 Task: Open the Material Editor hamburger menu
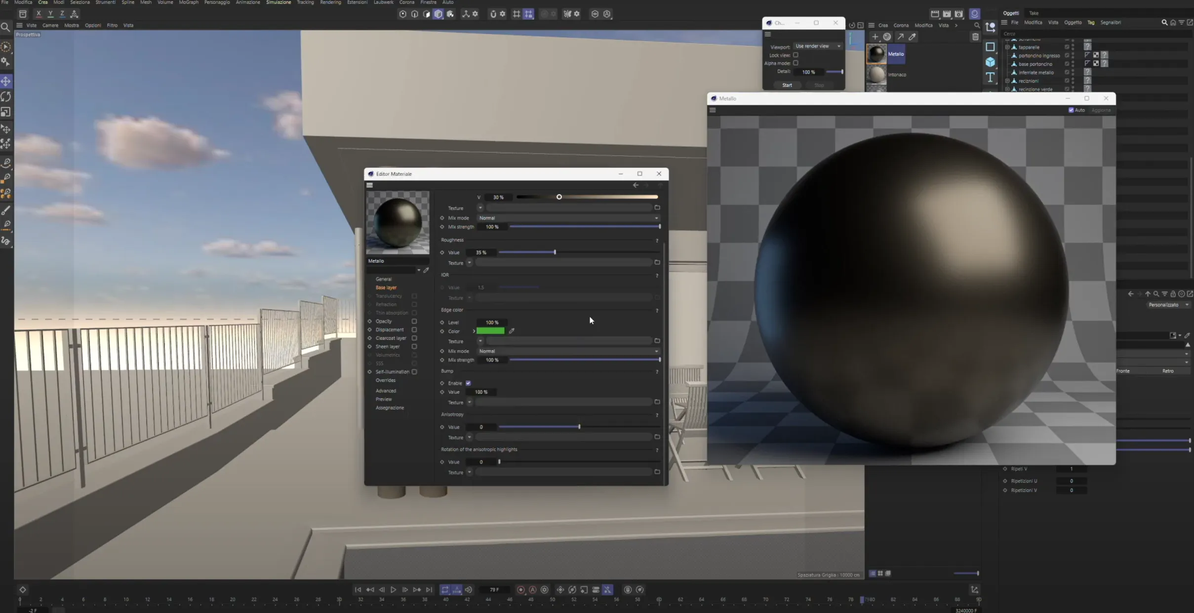click(369, 185)
